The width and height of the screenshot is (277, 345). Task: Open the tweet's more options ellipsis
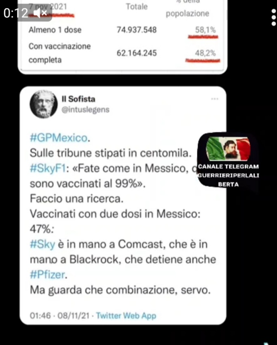pos(214,99)
